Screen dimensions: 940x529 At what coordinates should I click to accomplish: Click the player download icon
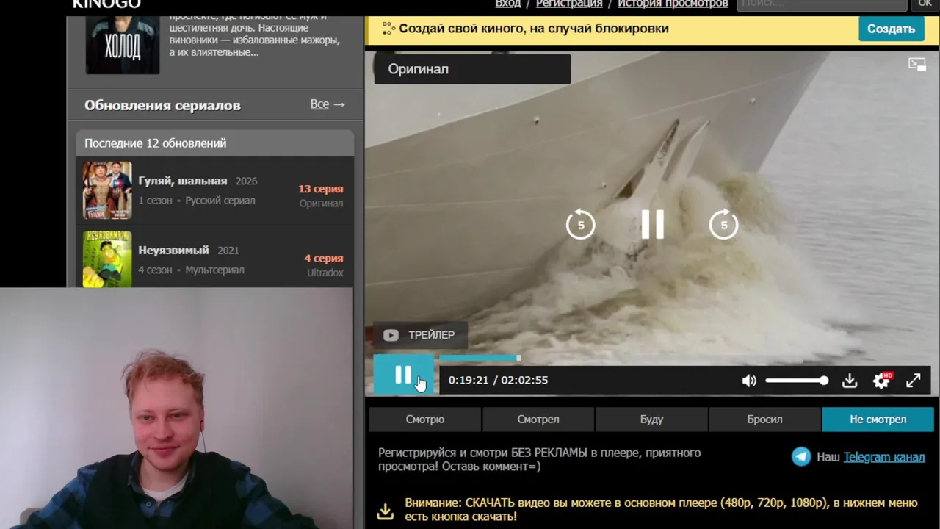tap(850, 381)
